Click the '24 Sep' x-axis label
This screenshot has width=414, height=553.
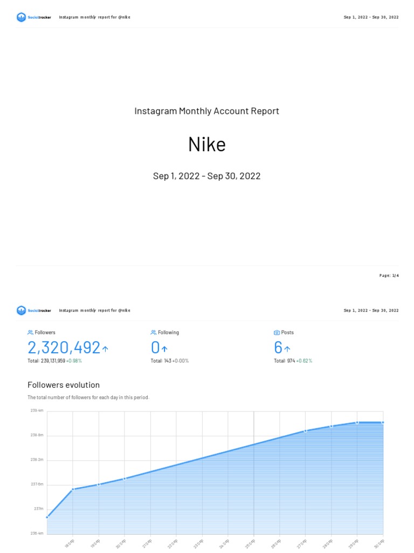point(224,543)
